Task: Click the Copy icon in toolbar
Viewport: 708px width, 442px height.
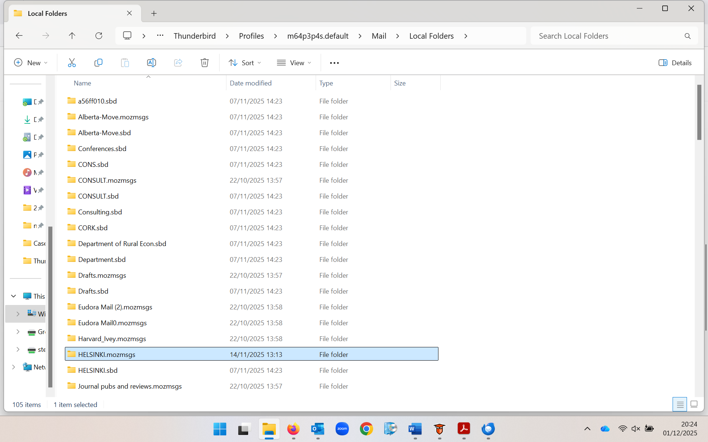Action: coord(98,63)
